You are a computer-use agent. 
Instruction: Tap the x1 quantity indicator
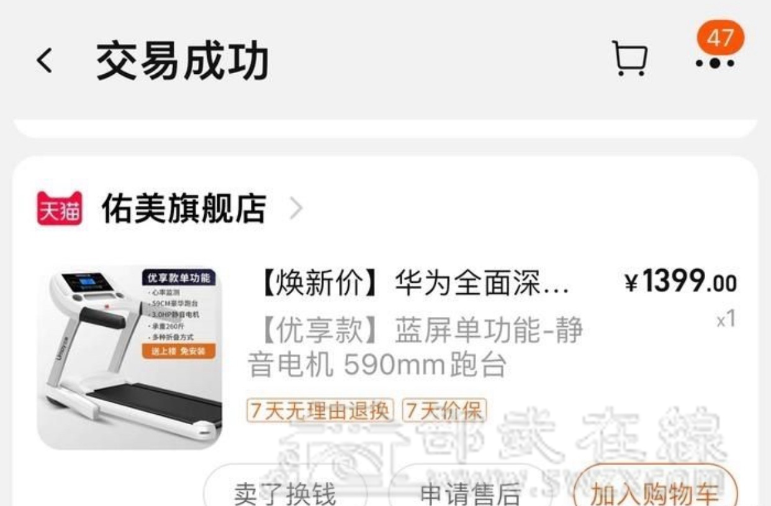(x=726, y=320)
